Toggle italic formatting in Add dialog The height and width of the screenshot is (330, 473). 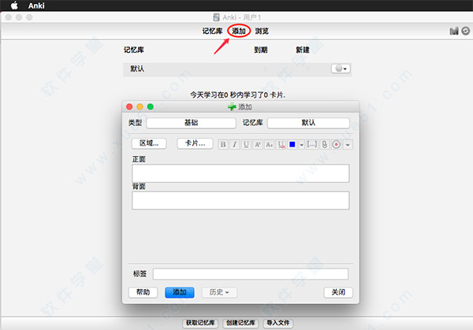click(235, 144)
